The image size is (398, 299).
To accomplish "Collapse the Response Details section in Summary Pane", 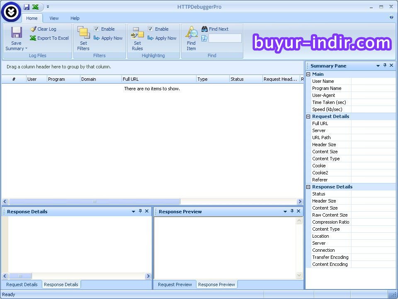I will (x=308, y=187).
